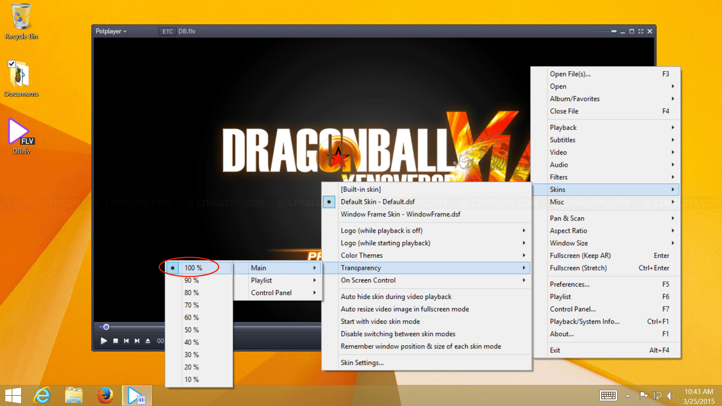Click the Potplayer taskbar button
This screenshot has width=722, height=406.
[137, 396]
